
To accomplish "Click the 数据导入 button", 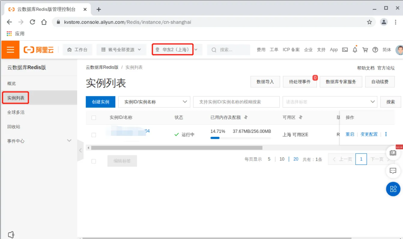I will click(x=265, y=82).
